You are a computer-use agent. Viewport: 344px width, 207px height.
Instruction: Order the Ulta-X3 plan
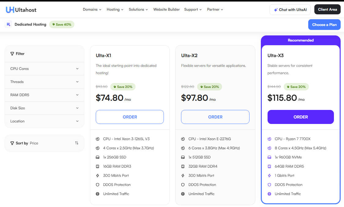click(301, 117)
